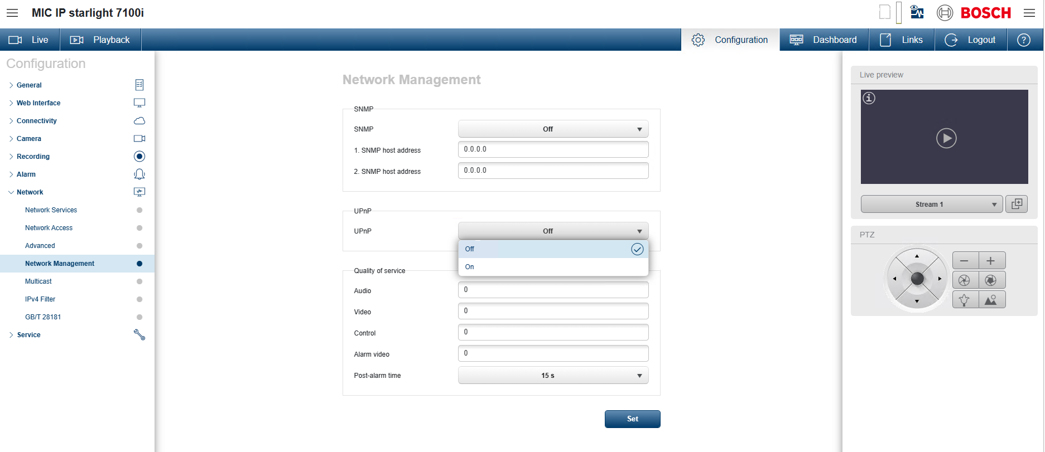Viewport: 1045px width, 452px height.
Task: Click the Network monitor icon in the sidebar
Action: pos(139,192)
